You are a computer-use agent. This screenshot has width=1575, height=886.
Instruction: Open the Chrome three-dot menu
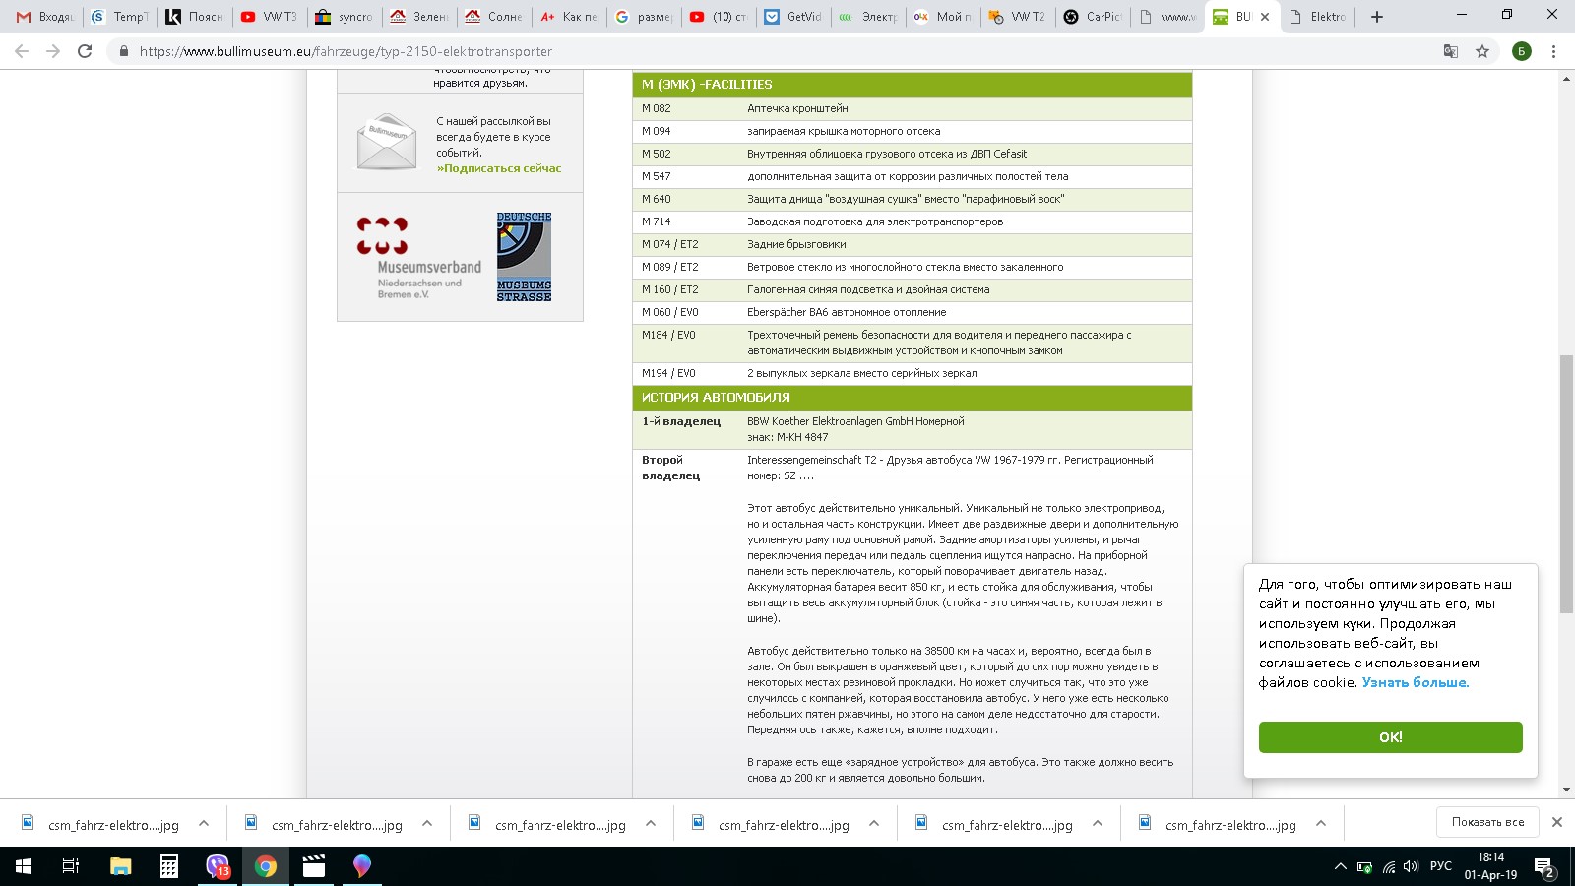tap(1553, 51)
